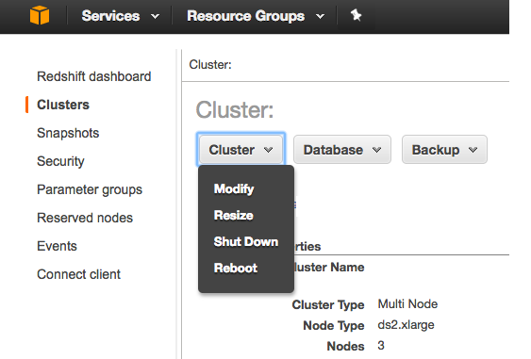Select Shut Down in the Cluster menu
The image size is (531, 359).
point(246,241)
